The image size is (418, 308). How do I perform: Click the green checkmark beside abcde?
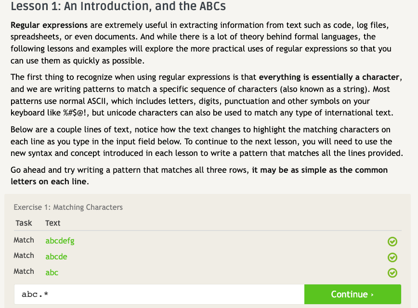(x=392, y=257)
